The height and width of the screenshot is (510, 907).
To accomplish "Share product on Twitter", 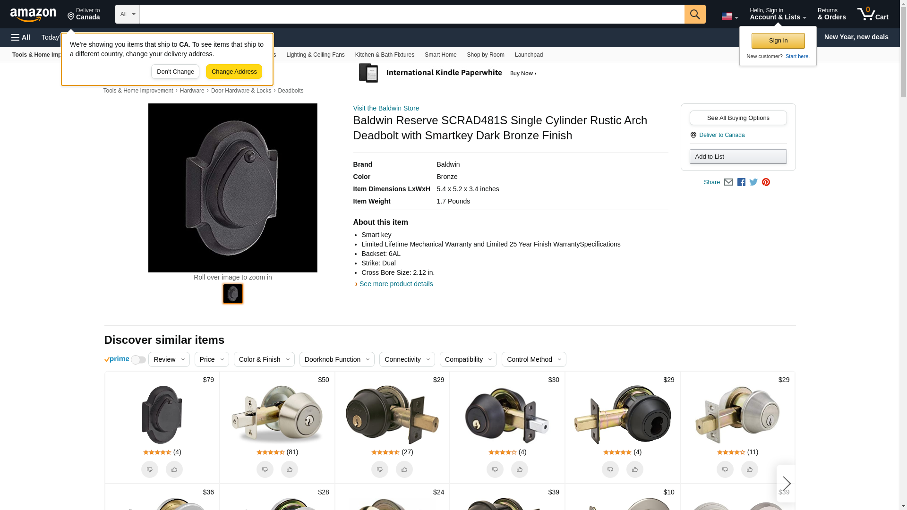I will (x=753, y=182).
